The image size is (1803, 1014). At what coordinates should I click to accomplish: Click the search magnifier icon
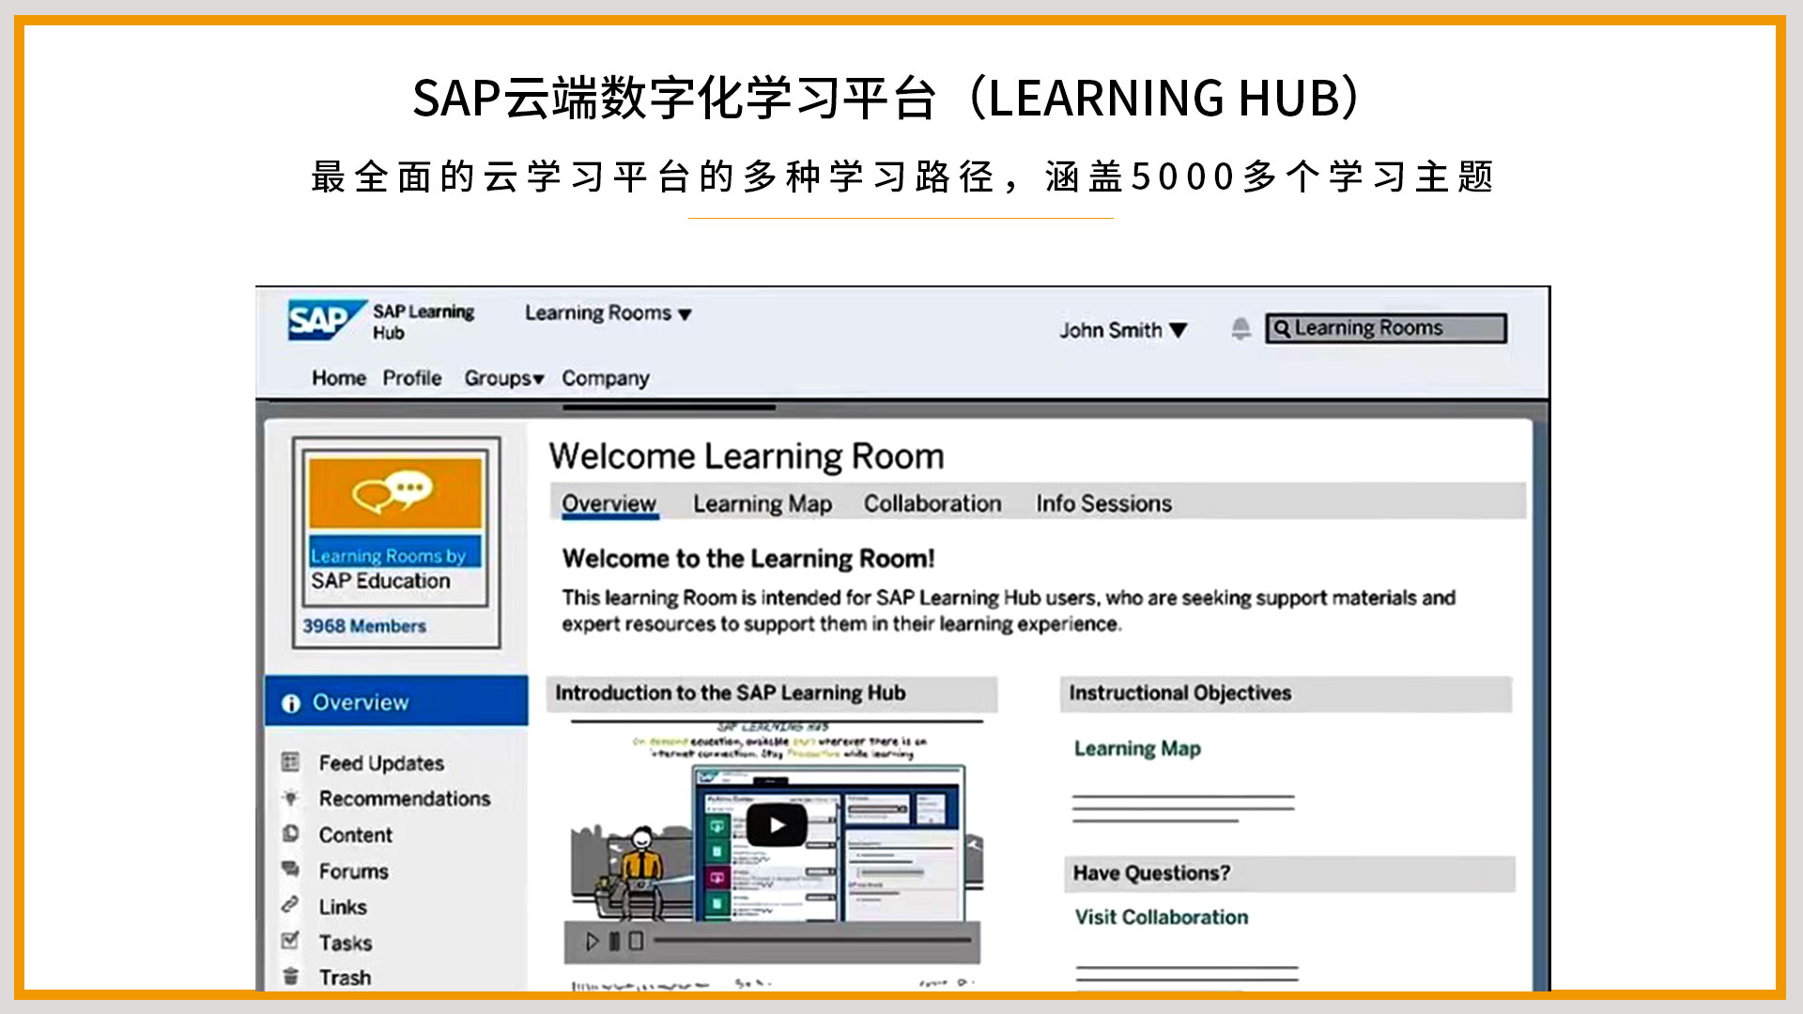(1281, 329)
